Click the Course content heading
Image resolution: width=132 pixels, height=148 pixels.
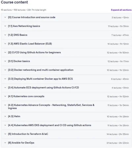[15, 2]
